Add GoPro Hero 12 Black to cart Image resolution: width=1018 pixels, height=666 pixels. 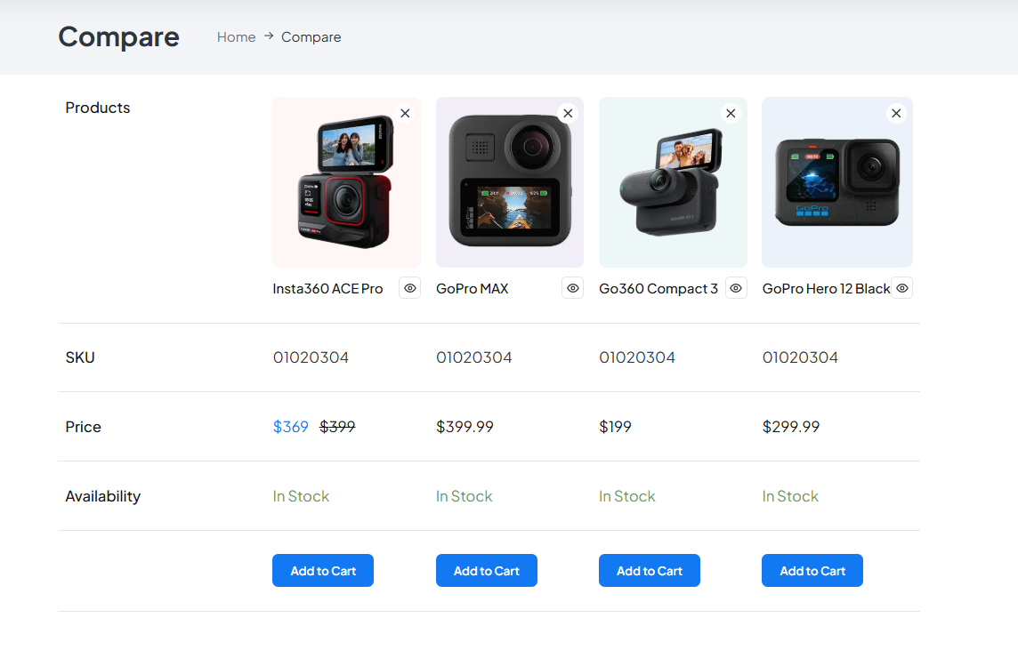pyautogui.click(x=812, y=571)
